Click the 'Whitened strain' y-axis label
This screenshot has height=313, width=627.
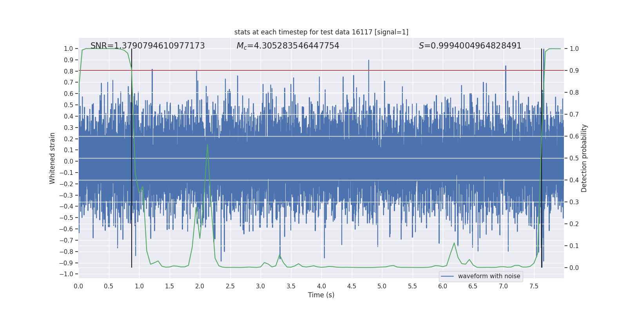tap(53, 158)
